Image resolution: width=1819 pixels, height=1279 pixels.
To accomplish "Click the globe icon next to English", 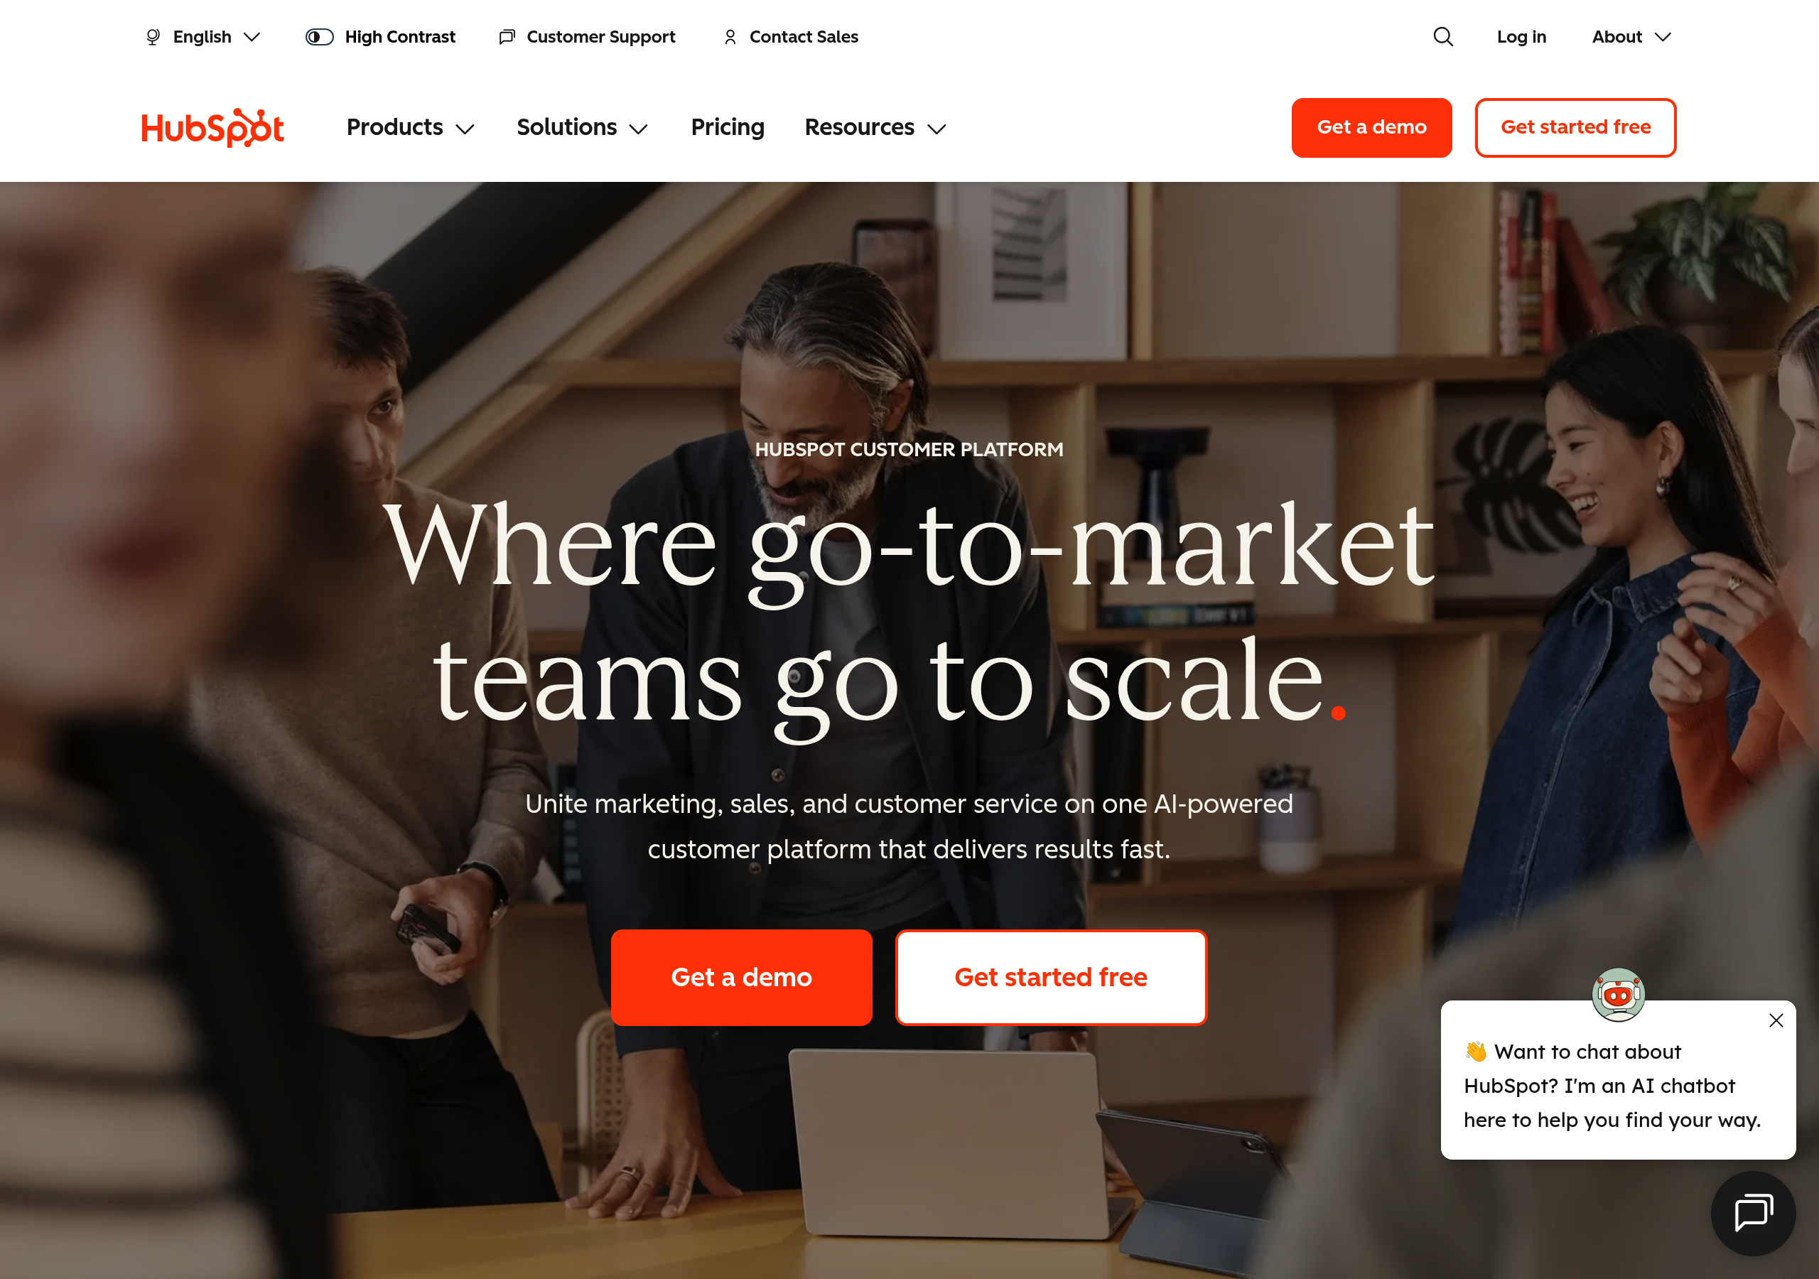I will pyautogui.click(x=153, y=37).
